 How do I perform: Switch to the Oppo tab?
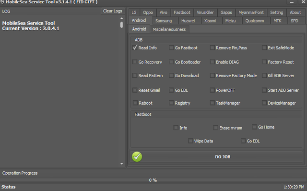click(148, 12)
